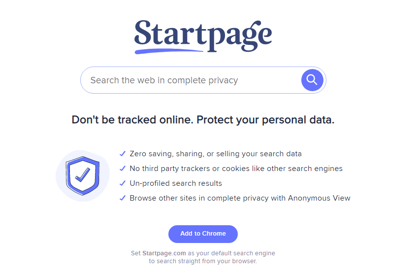Click the "Anonymous View" feature text
This screenshot has height=276, width=418.
(x=319, y=198)
